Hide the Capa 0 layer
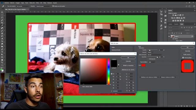This screenshot has height=110, width=196. click(x=169, y=36)
